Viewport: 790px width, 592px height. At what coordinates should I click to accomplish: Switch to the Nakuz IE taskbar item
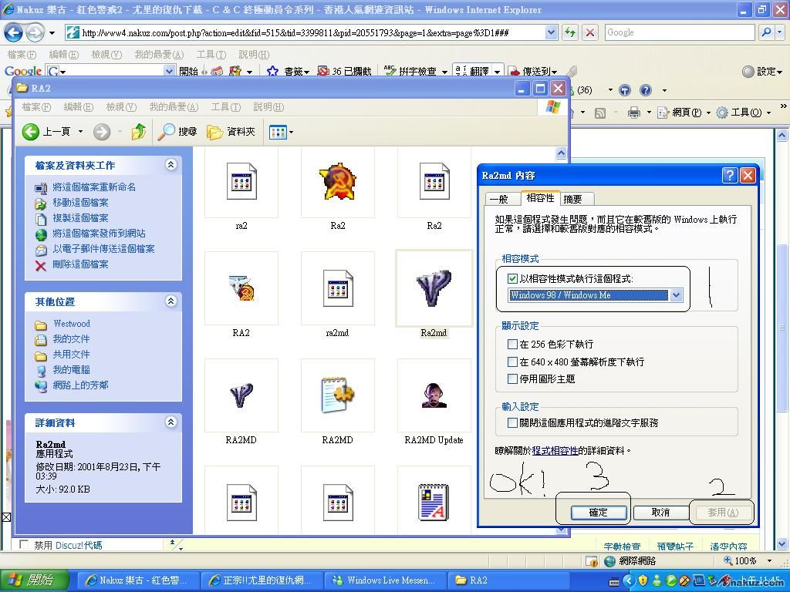(x=137, y=580)
